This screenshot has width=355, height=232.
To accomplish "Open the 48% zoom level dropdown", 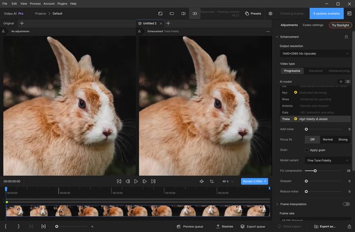I will (228, 181).
